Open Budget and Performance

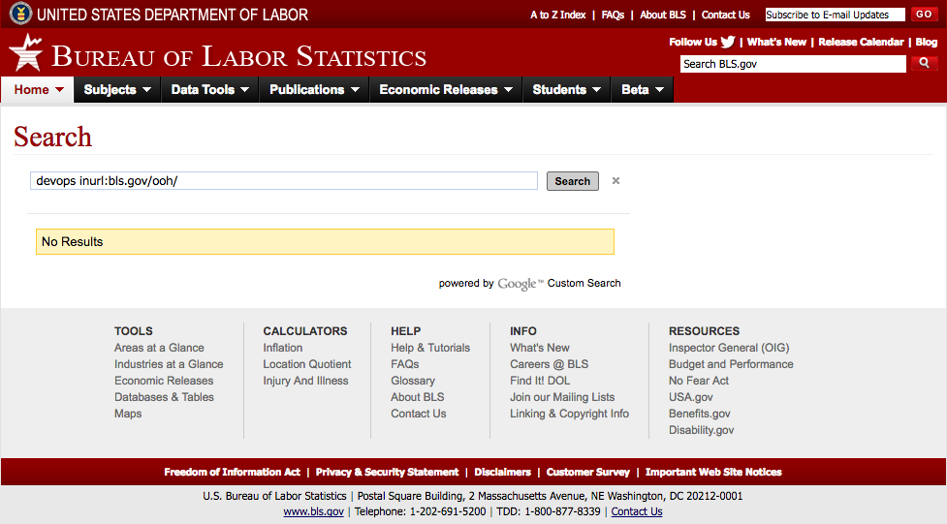click(x=731, y=364)
